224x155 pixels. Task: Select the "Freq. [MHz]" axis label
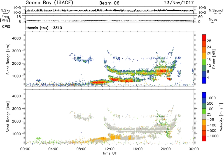click(5, 19)
